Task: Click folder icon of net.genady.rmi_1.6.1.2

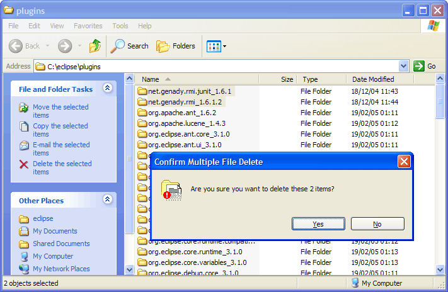Action: tap(142, 101)
